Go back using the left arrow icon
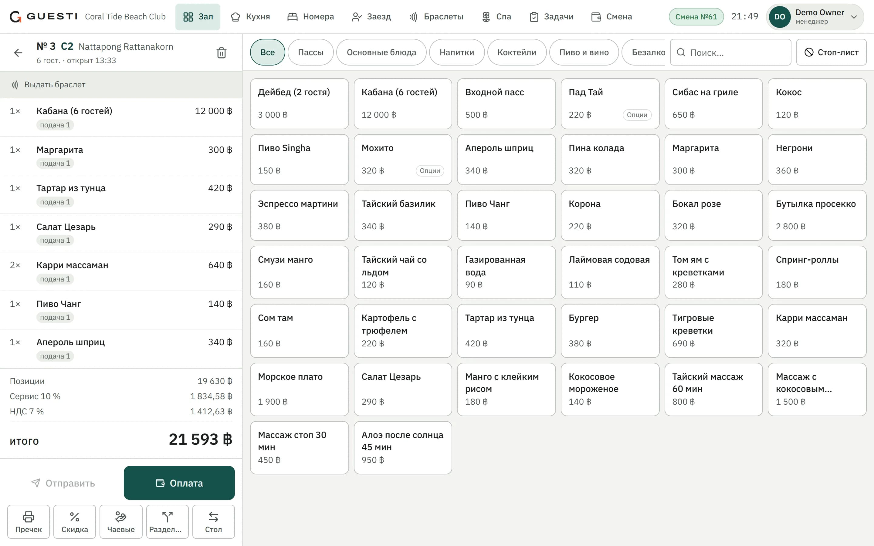 pyautogui.click(x=18, y=53)
